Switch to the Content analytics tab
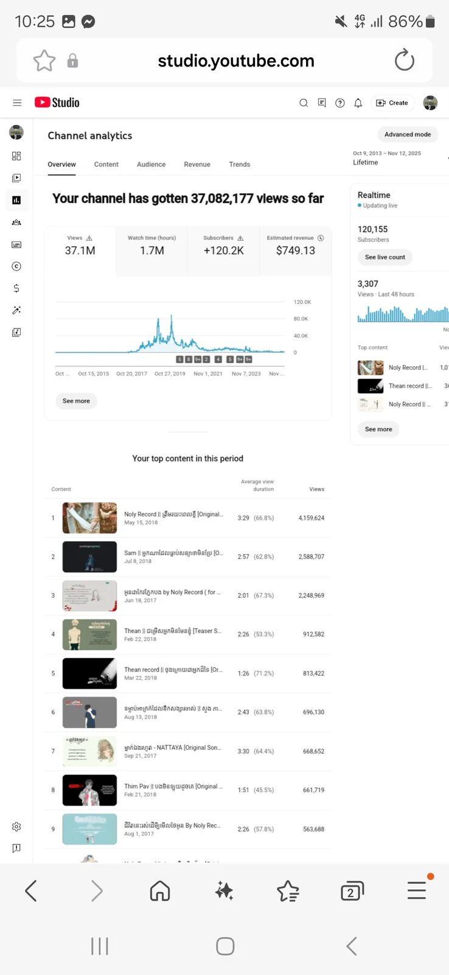 [106, 165]
